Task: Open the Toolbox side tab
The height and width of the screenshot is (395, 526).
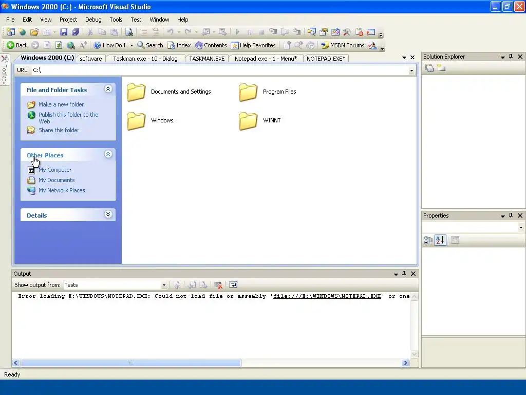Action: (4, 70)
